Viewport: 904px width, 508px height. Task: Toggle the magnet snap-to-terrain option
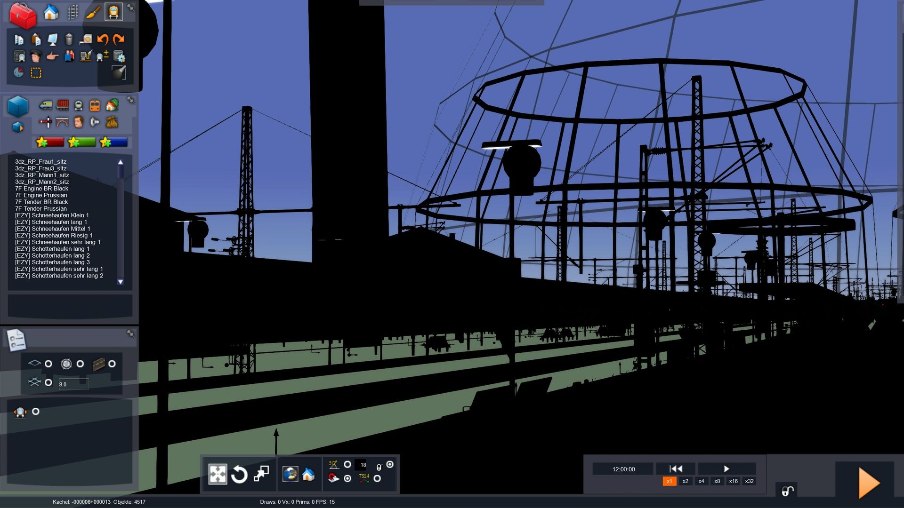(347, 478)
